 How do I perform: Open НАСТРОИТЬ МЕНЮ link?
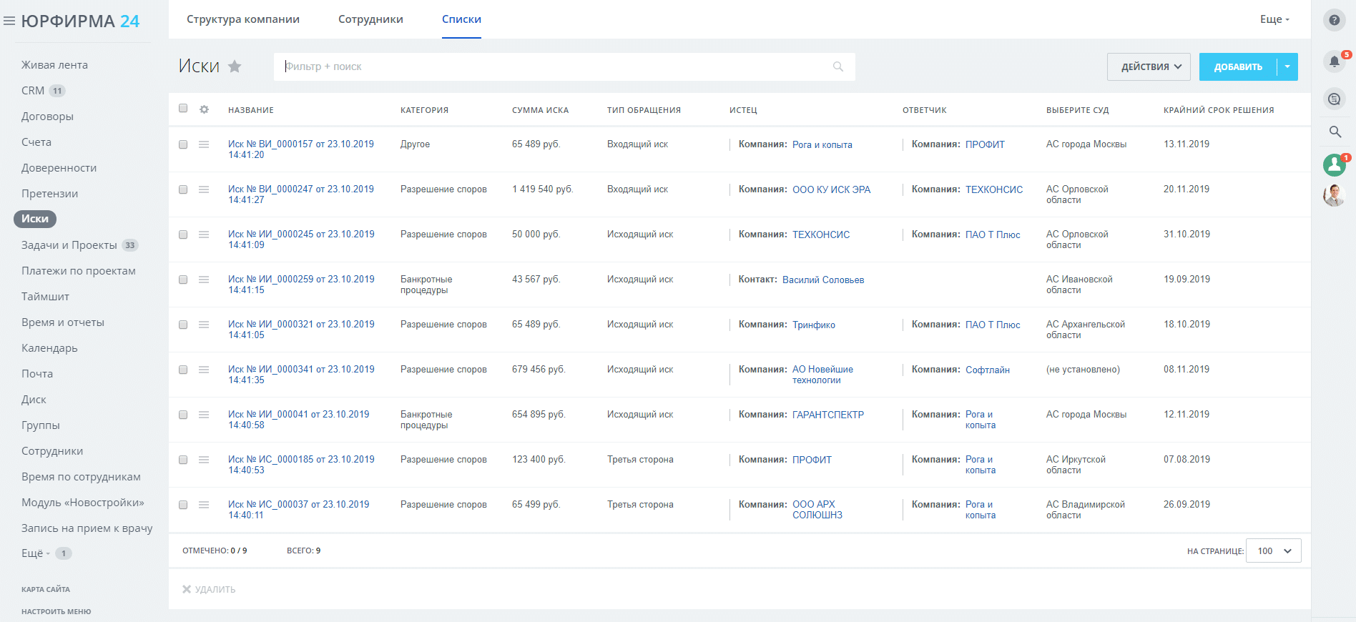pyautogui.click(x=56, y=612)
